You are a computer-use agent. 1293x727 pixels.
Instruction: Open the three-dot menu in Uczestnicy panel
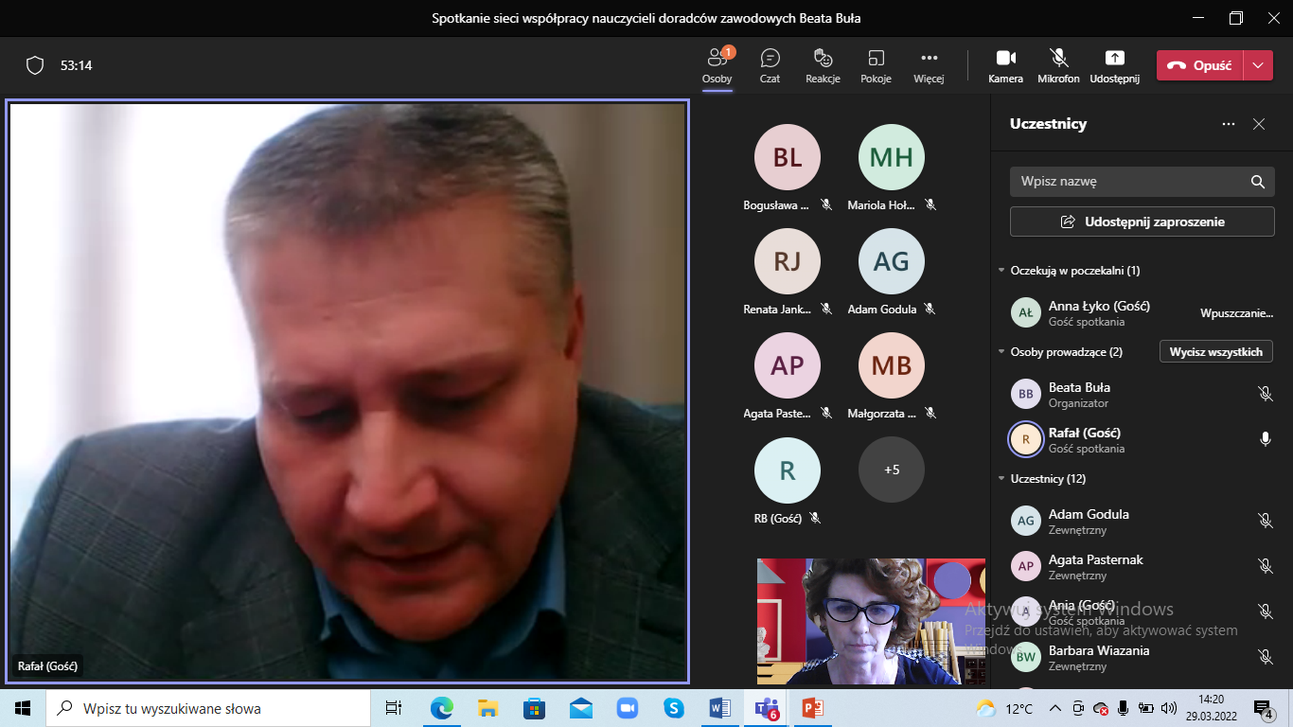pos(1229,124)
